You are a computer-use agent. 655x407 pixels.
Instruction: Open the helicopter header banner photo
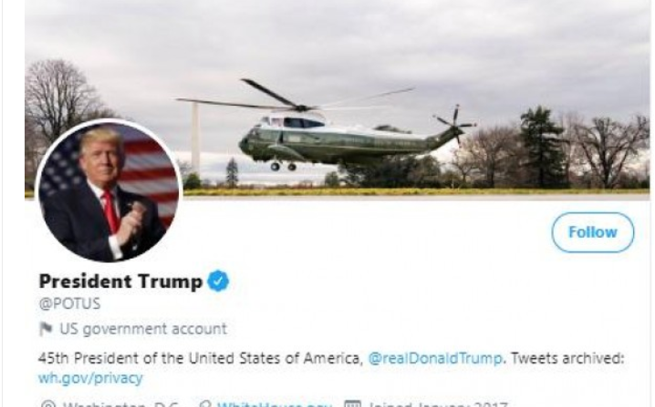(338, 98)
